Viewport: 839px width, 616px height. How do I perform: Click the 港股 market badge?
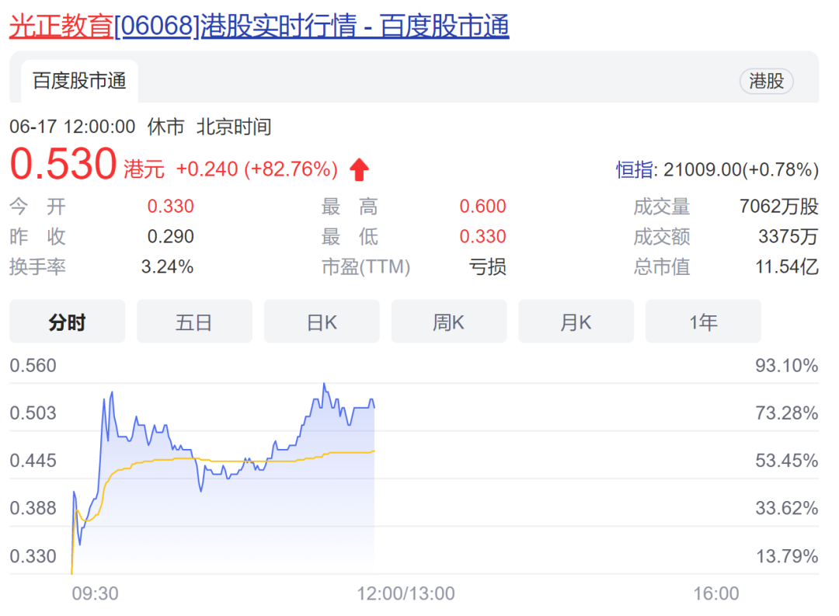pos(766,81)
